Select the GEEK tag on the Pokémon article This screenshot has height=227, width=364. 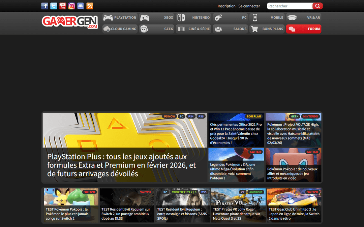click(295, 116)
